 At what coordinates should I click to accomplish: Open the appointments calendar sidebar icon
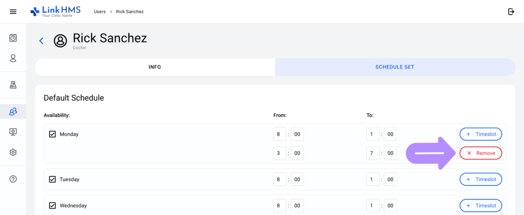point(13,38)
